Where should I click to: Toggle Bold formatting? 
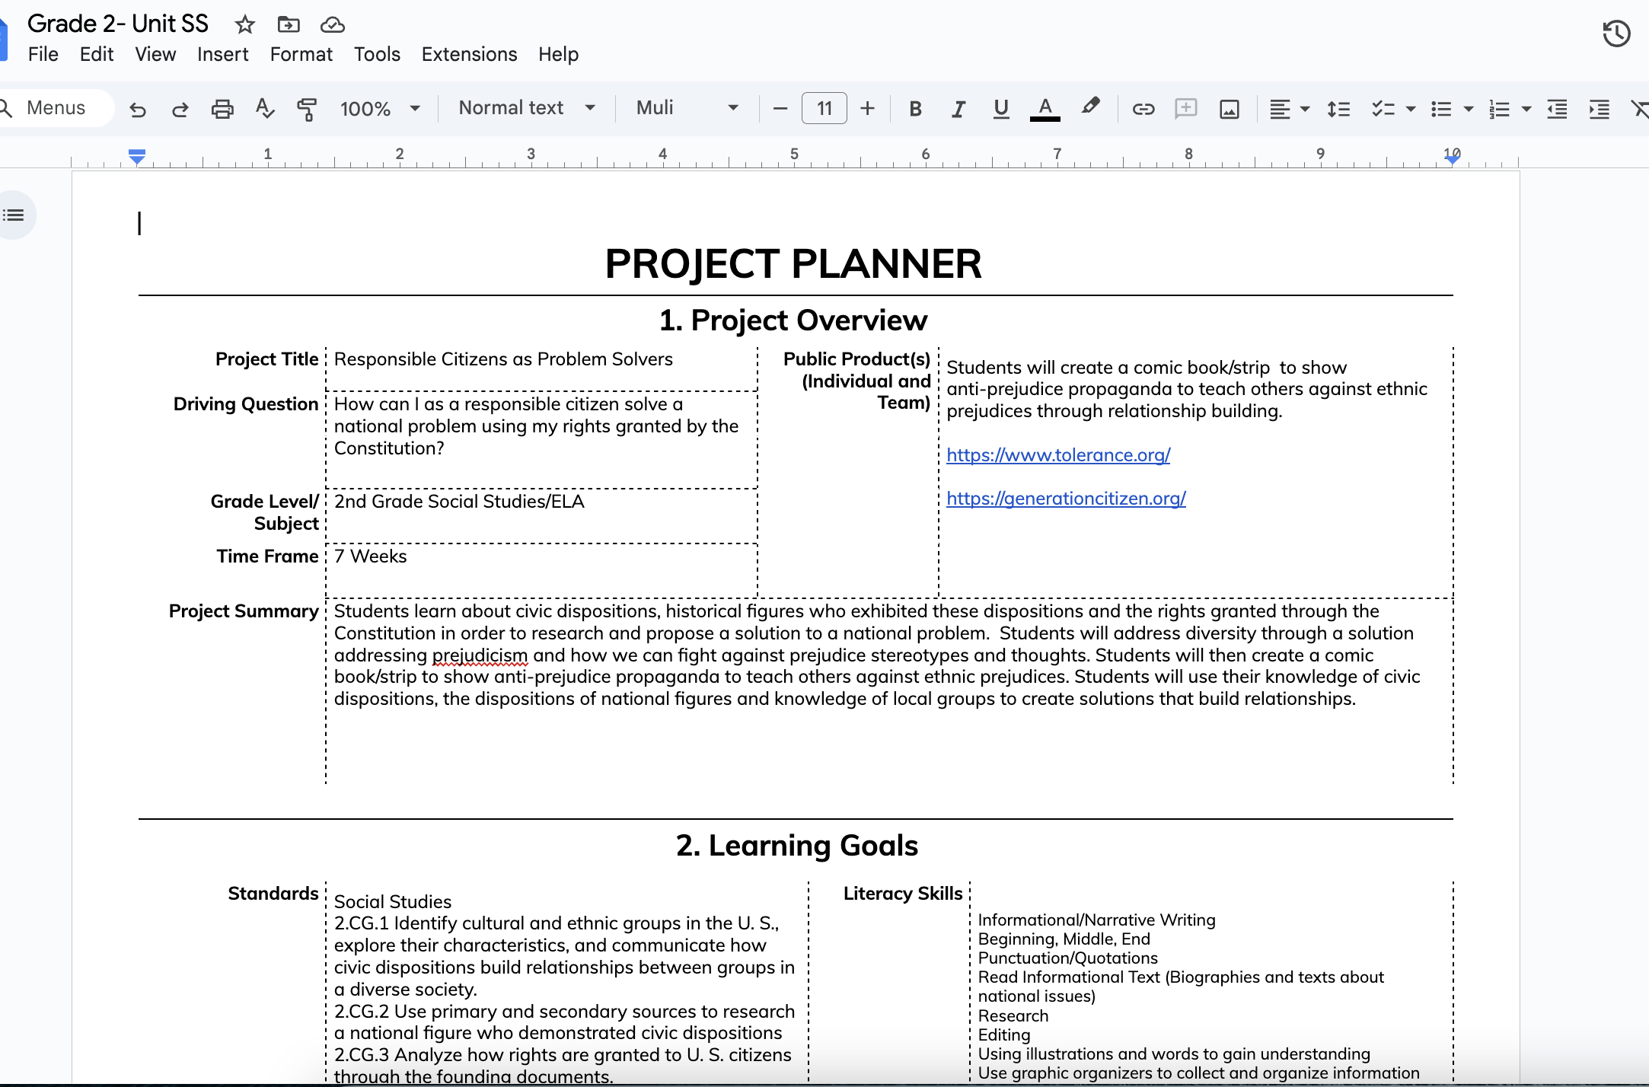click(x=915, y=109)
